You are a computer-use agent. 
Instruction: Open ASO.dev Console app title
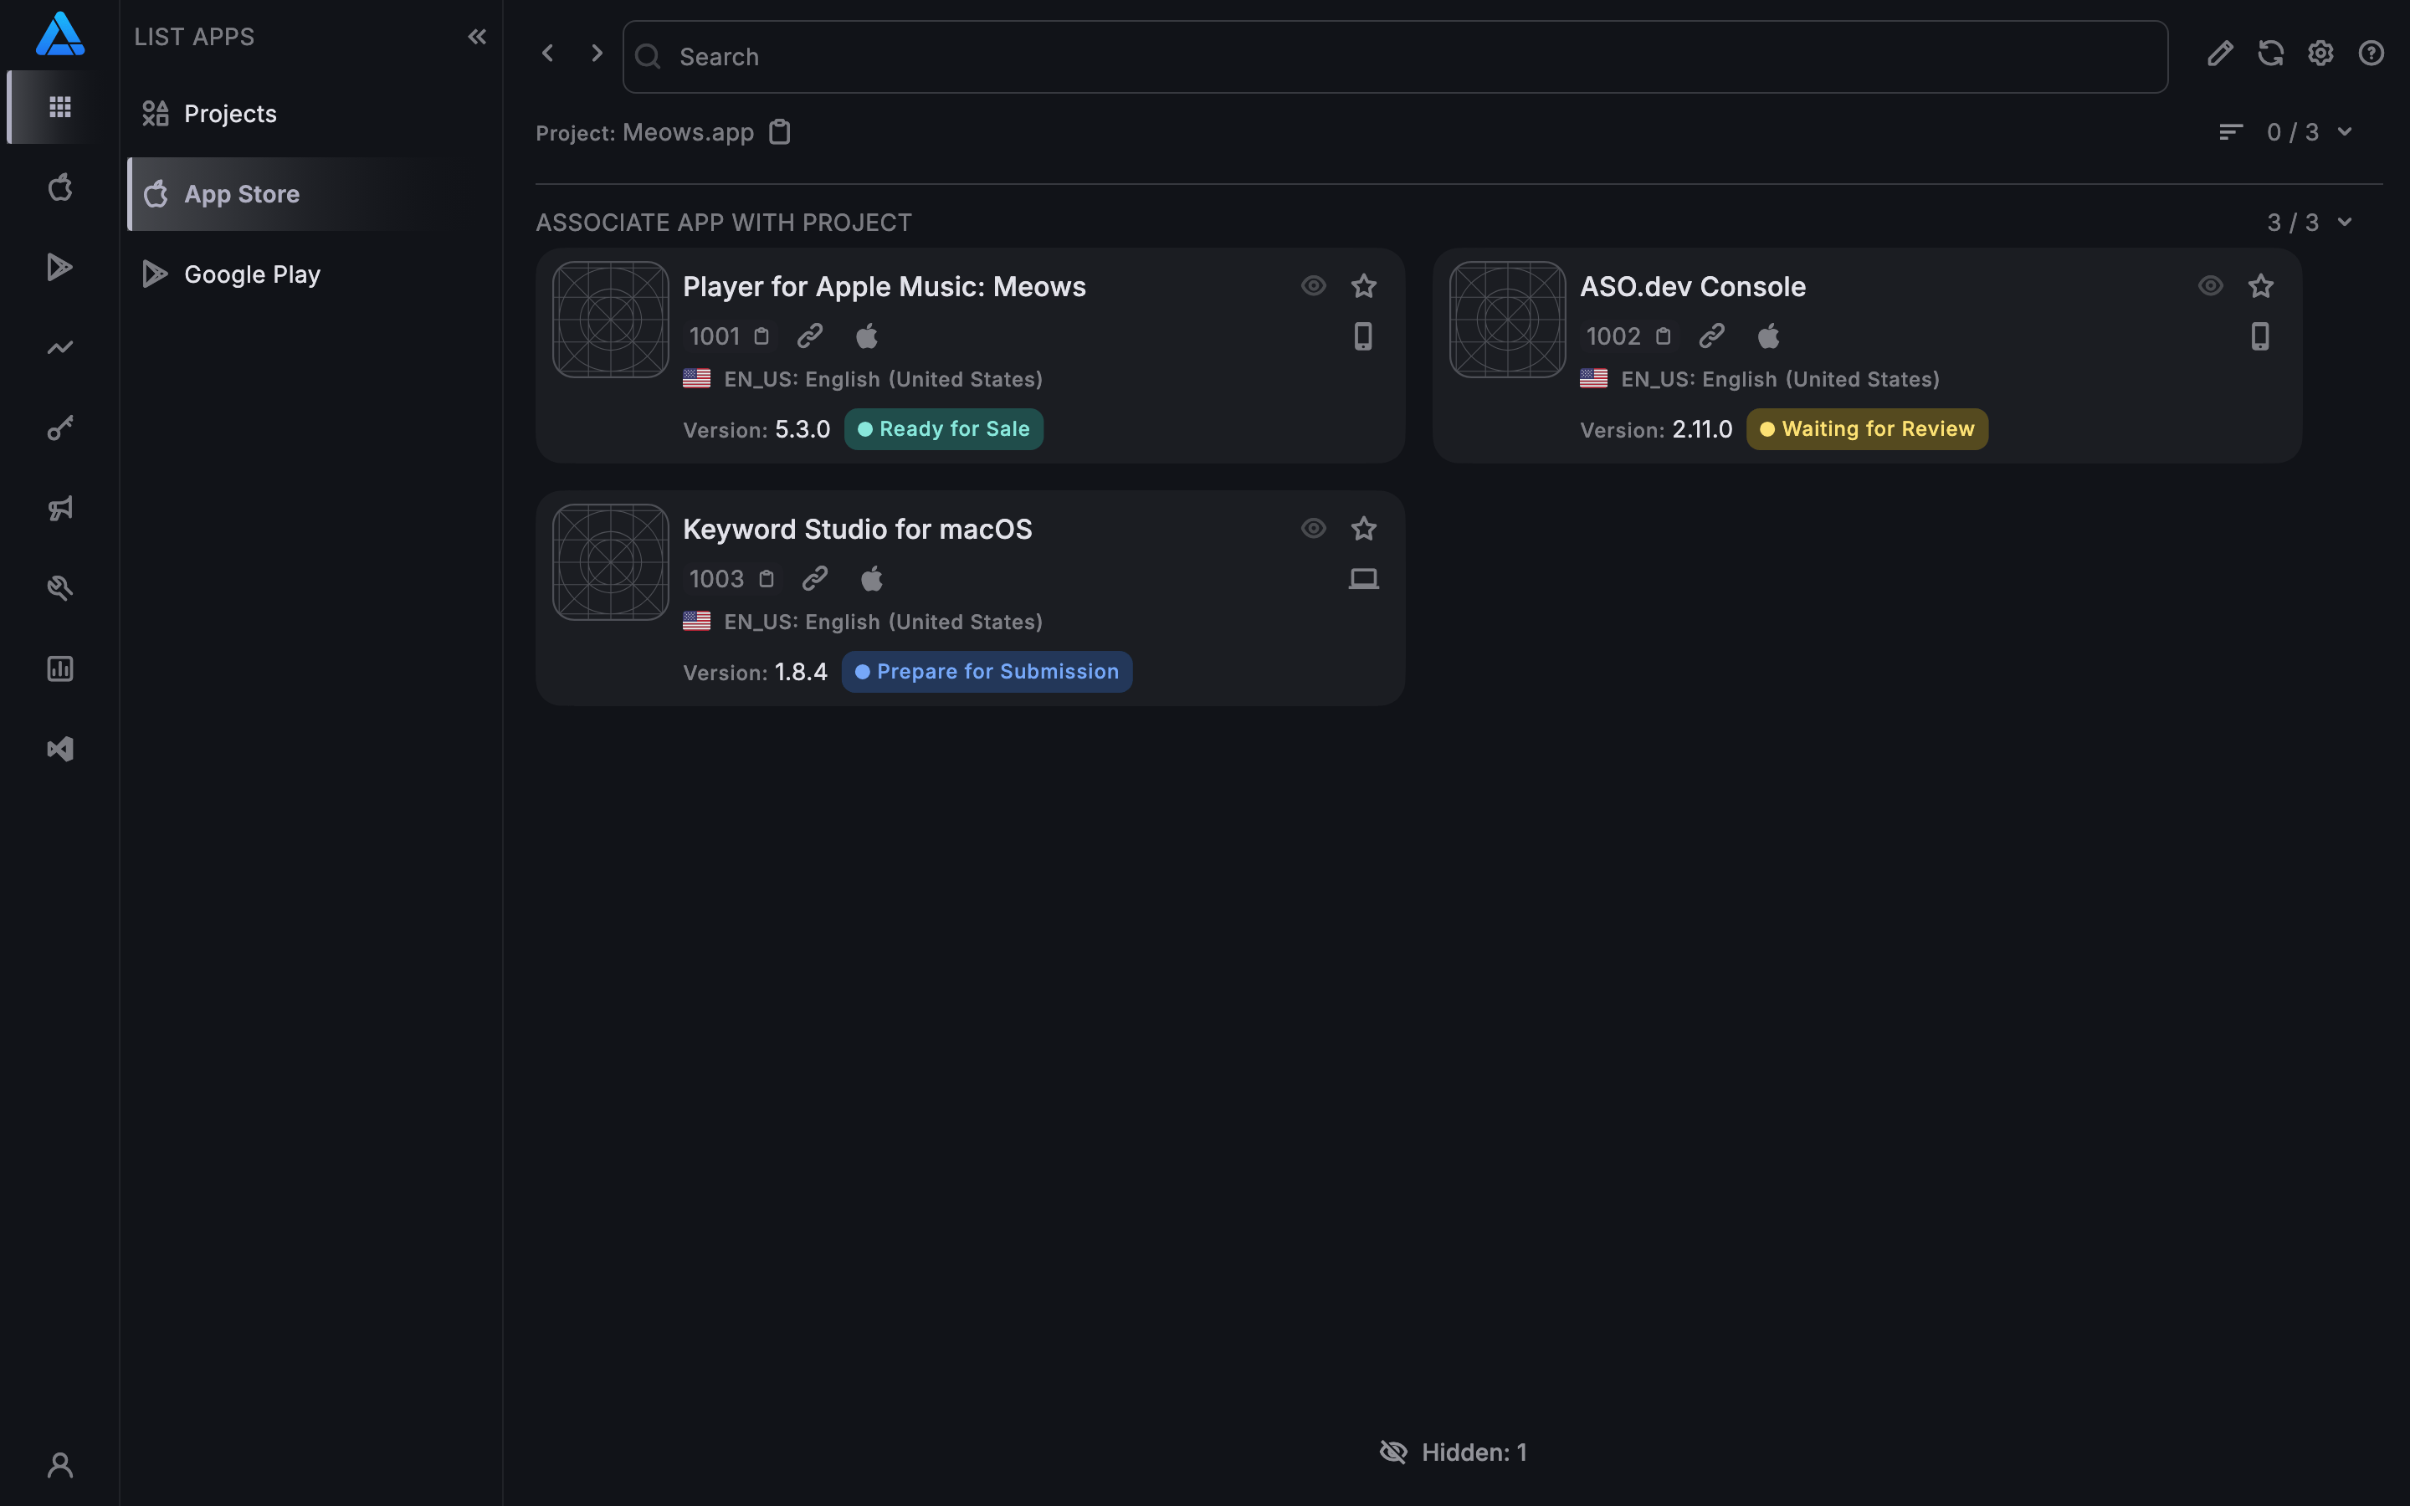click(x=1692, y=287)
